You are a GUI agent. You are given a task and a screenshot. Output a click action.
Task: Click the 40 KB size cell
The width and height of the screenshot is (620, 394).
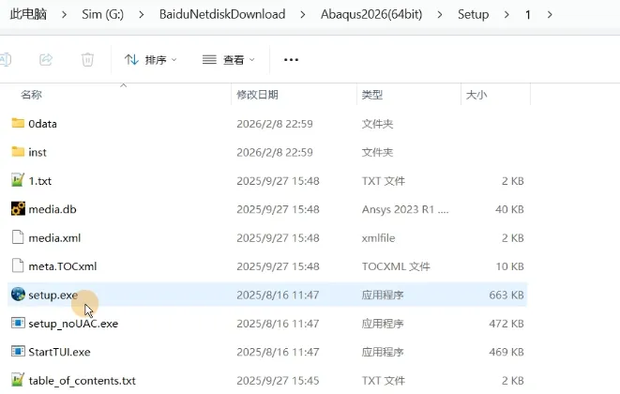pos(509,209)
